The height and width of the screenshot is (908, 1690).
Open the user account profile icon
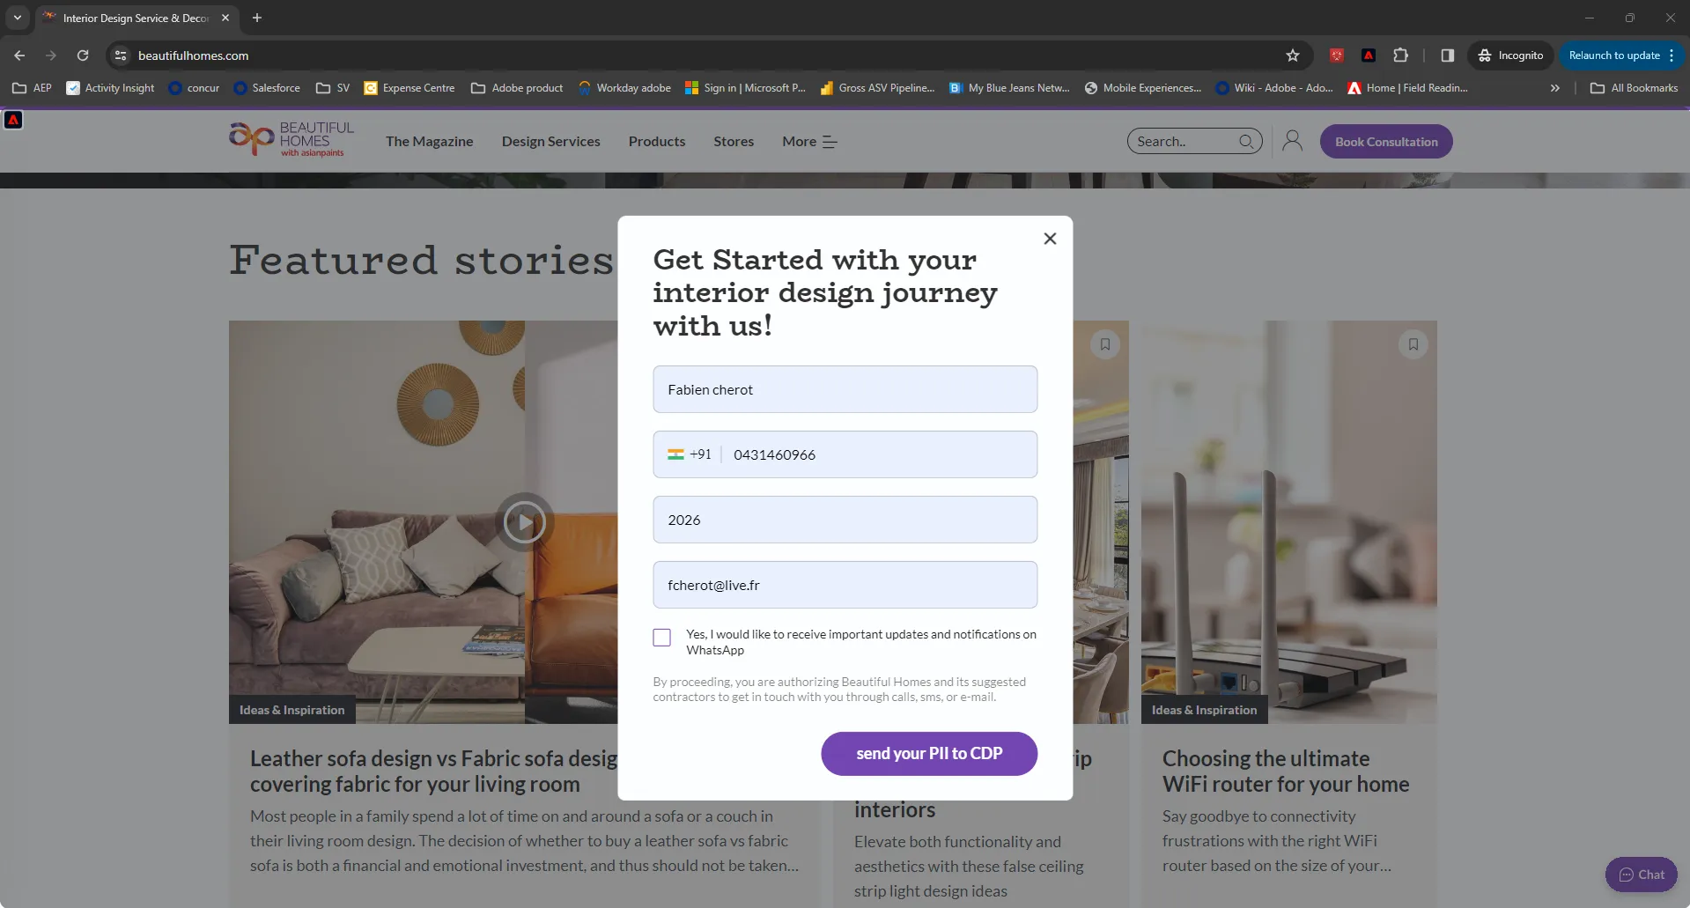pos(1292,141)
